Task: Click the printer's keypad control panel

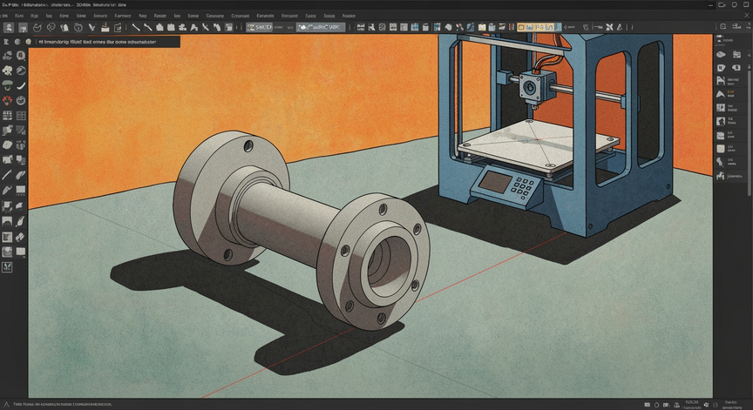Action: coord(505,185)
